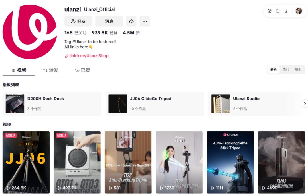Click the 消息 message button
This screenshot has width=308, height=195.
109,21
